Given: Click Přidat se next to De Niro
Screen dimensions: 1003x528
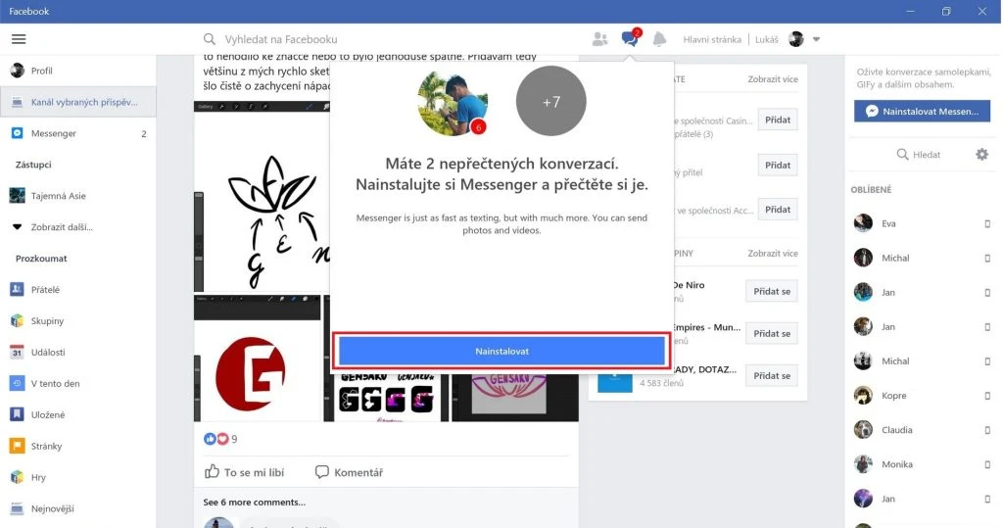Looking at the screenshot, I should point(772,292).
